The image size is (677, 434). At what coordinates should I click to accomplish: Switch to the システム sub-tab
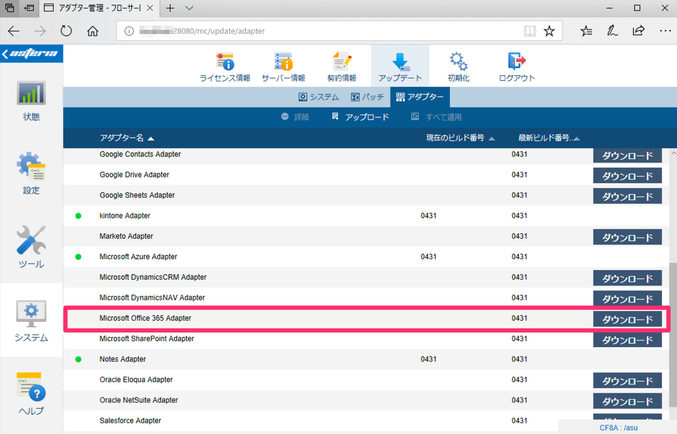[x=319, y=97]
